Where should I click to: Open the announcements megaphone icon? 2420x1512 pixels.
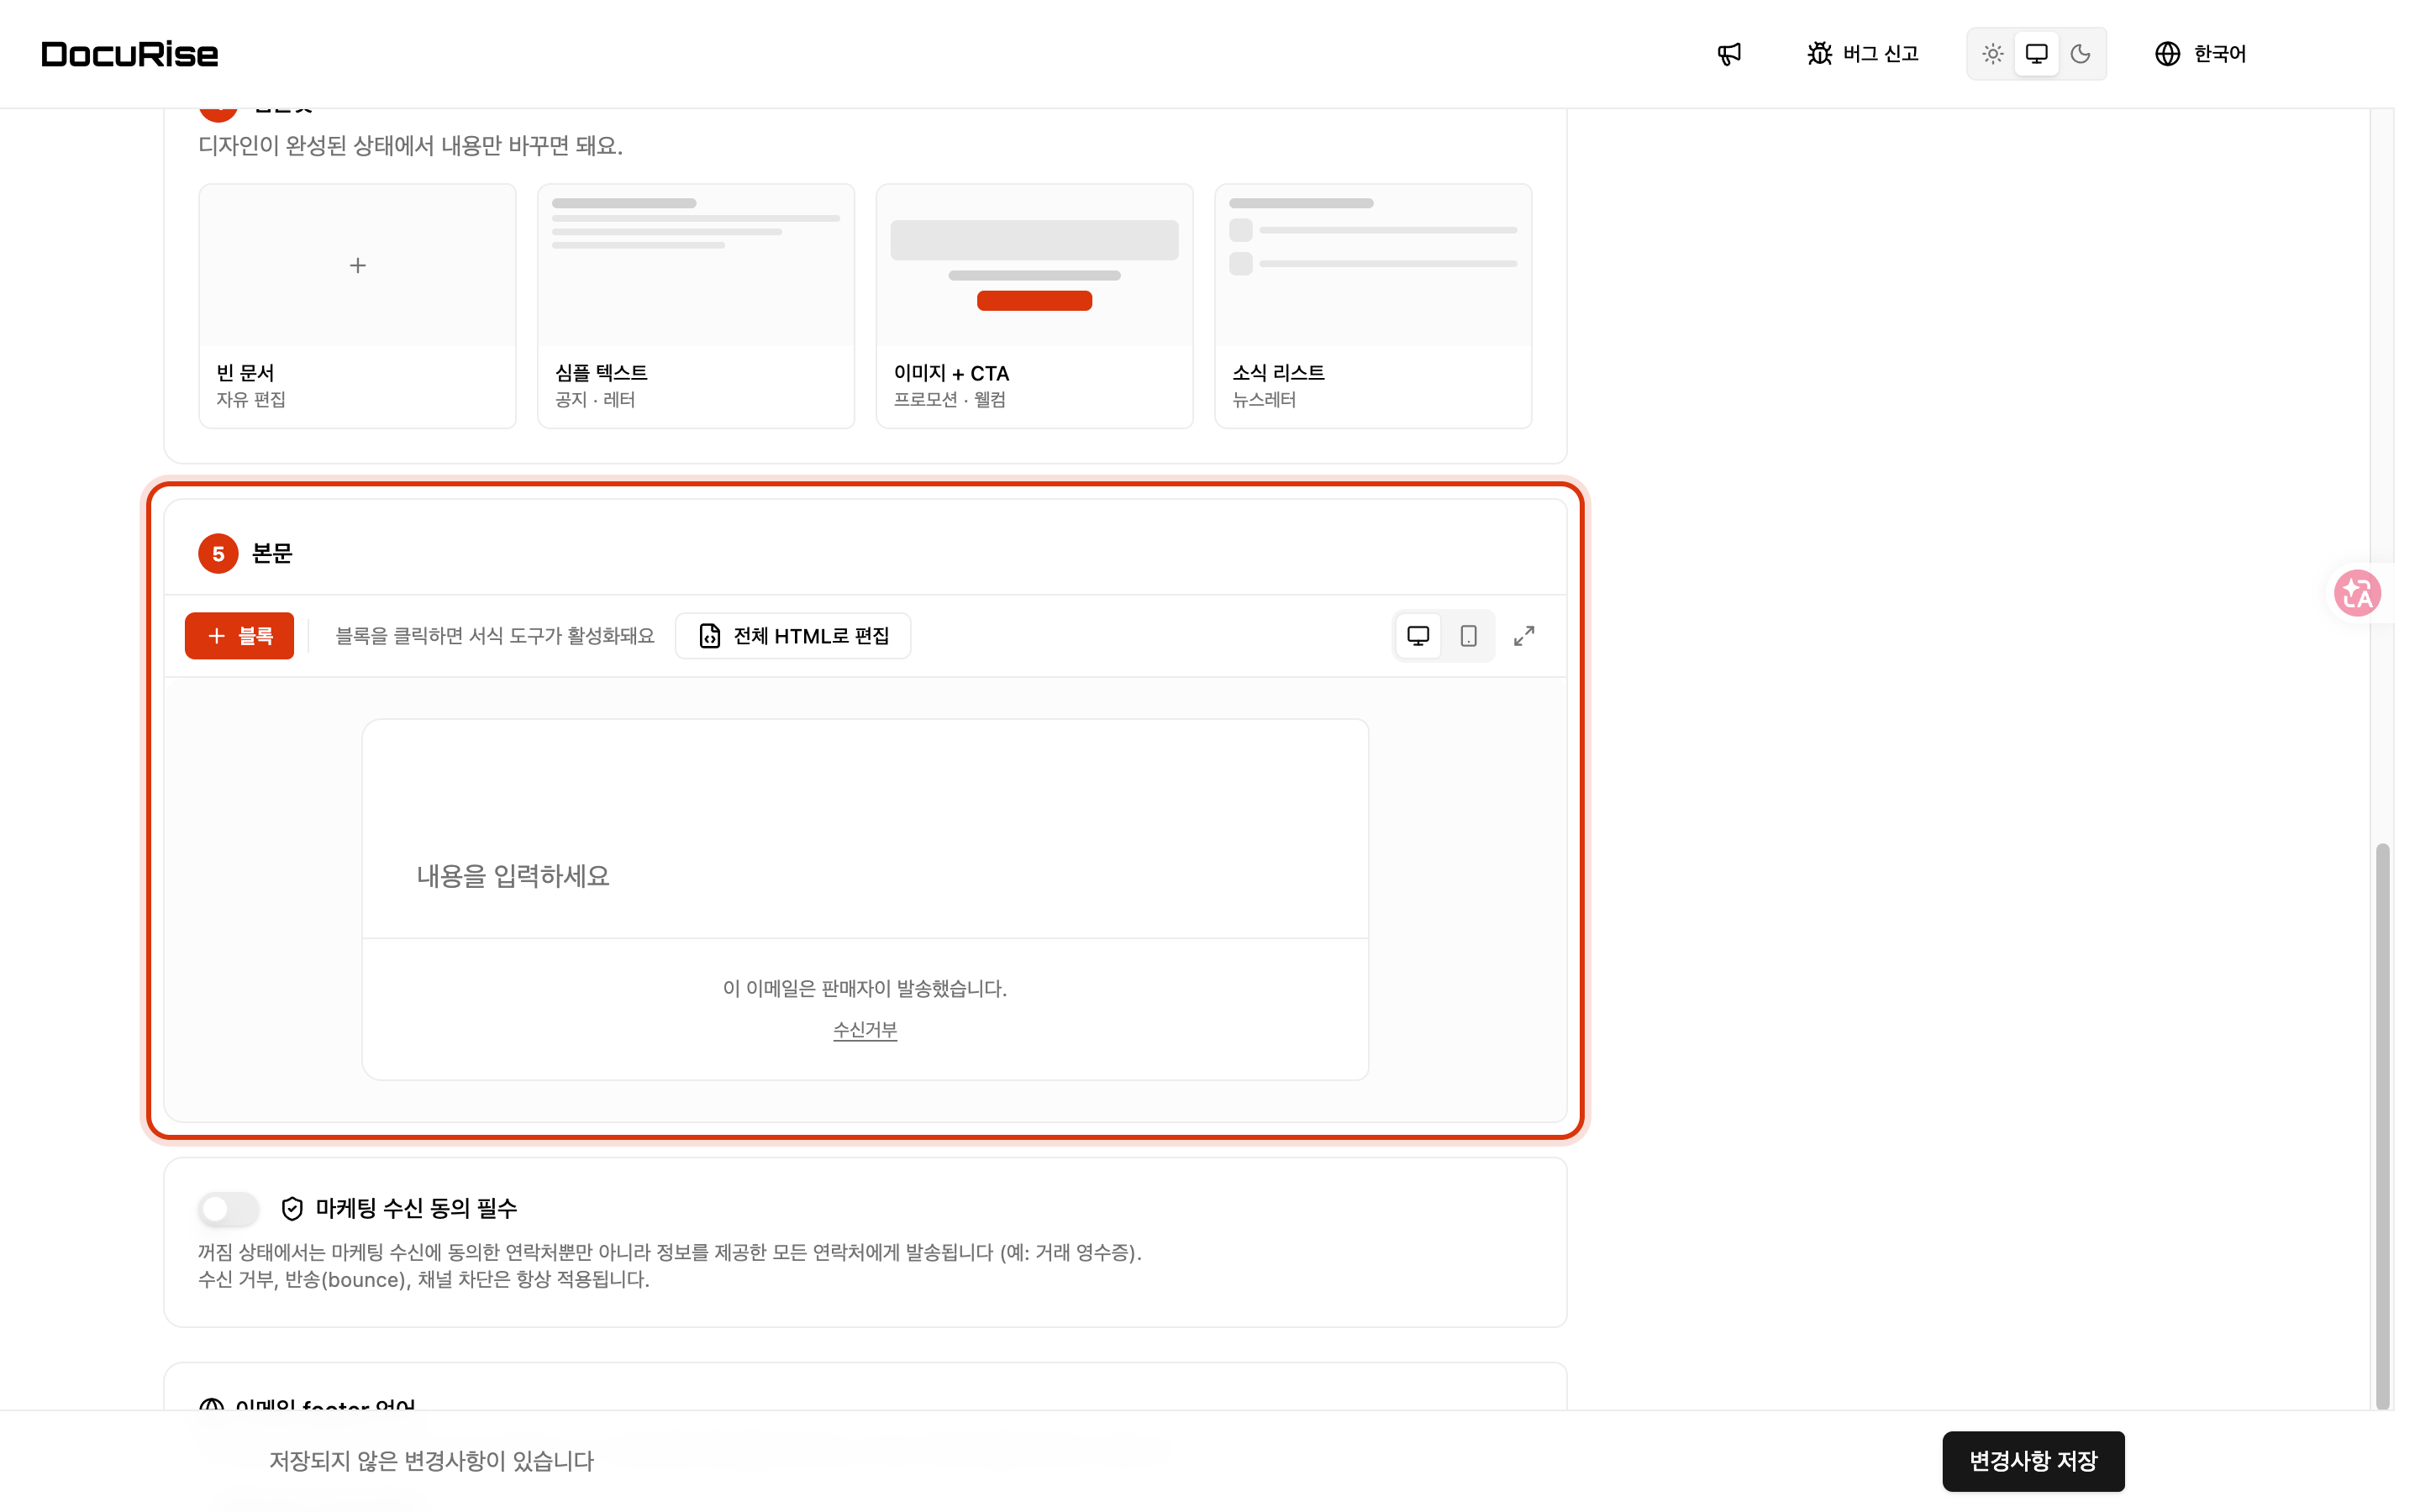[1729, 54]
